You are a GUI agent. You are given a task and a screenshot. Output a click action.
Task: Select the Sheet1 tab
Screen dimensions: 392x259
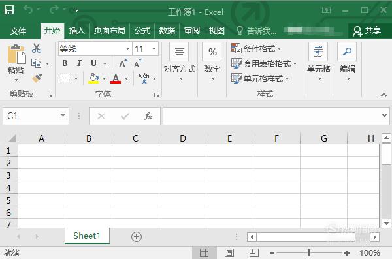(x=87, y=236)
